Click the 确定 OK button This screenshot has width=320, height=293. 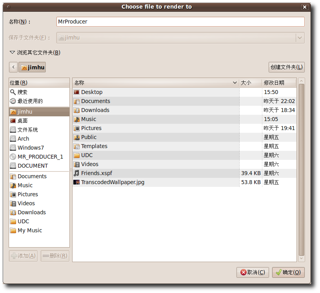pos(288,272)
